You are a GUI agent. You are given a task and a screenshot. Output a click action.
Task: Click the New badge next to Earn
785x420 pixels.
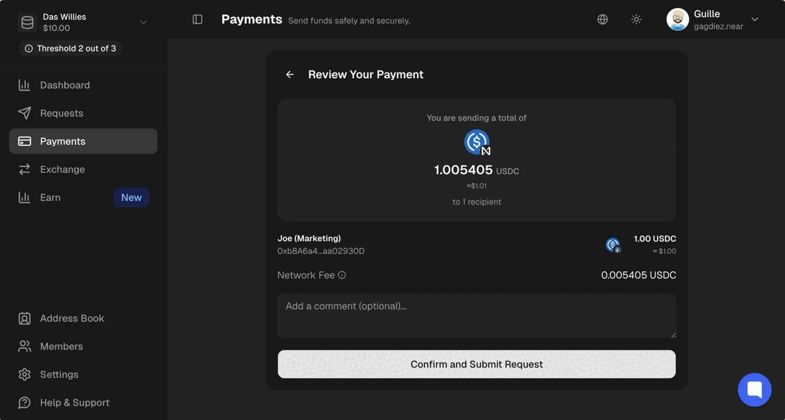point(131,198)
